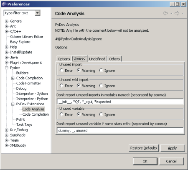Click the forward navigation arrow icon

(177, 13)
